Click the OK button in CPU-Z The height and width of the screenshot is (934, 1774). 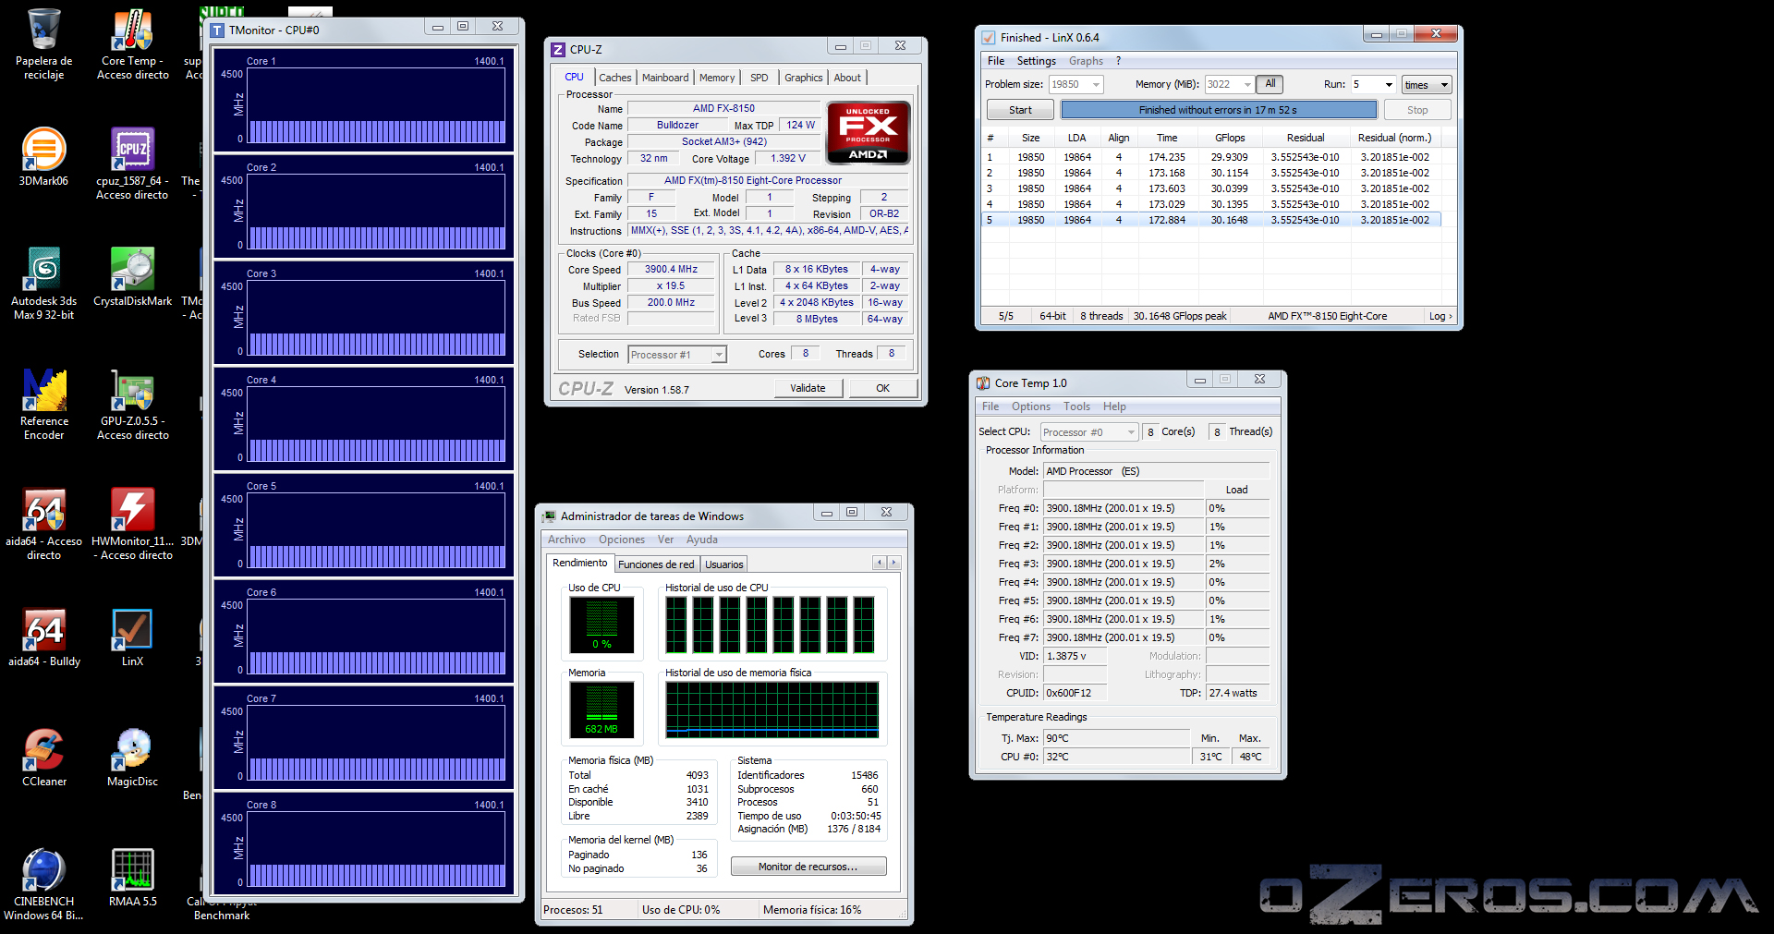click(x=882, y=388)
